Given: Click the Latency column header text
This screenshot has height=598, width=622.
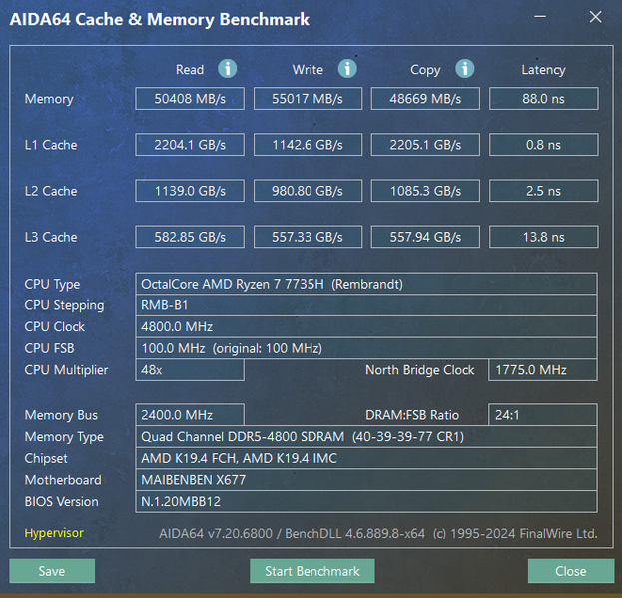Looking at the screenshot, I should coord(544,70).
